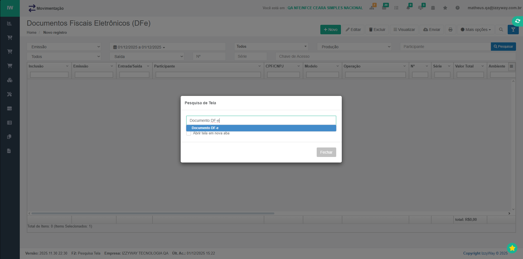Open the calendar icon in header
This screenshot has height=259, width=523.
click(433, 8)
